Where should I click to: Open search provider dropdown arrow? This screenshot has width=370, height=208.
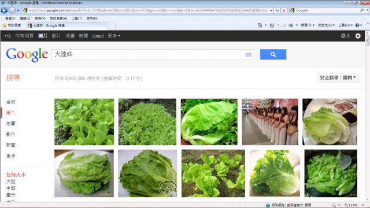coord(367,10)
